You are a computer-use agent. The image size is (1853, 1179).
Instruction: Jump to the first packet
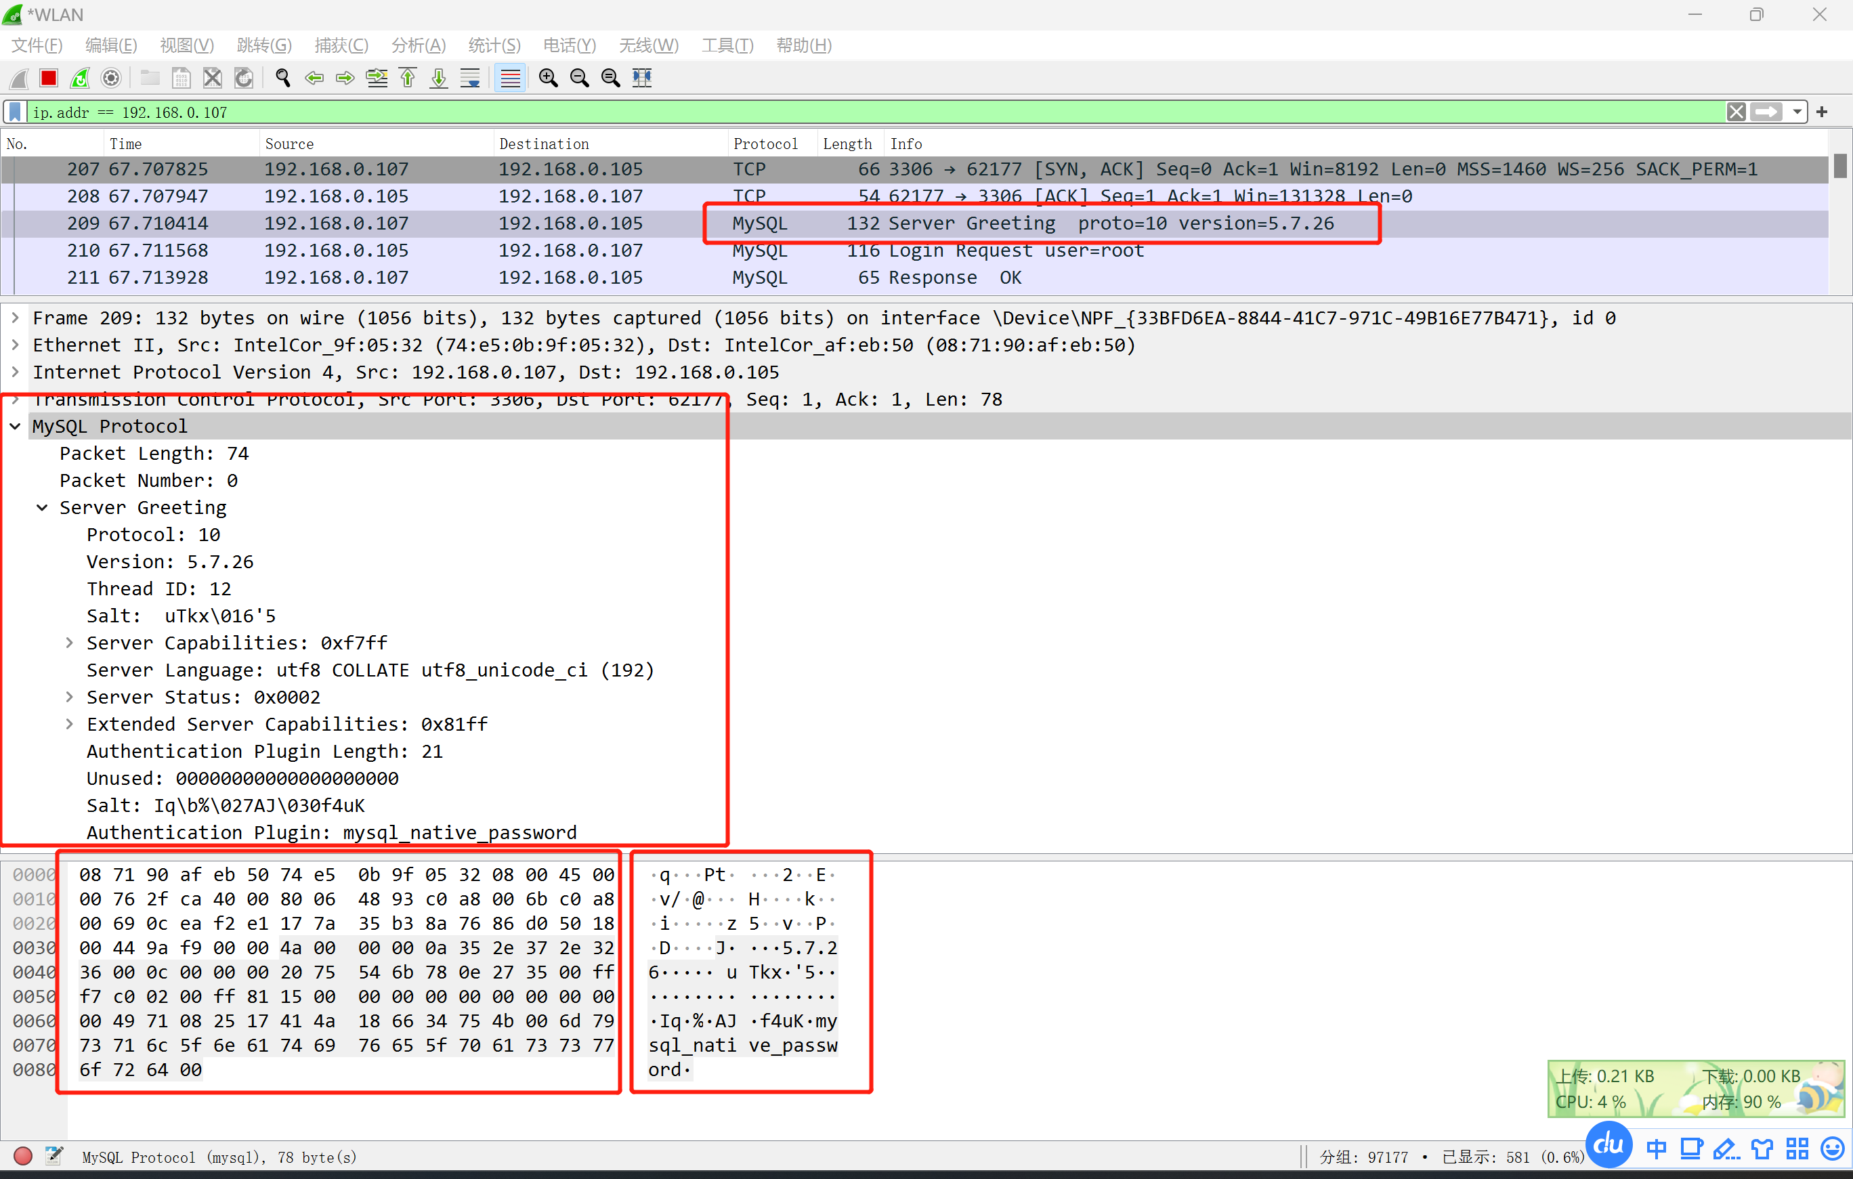pos(408,78)
